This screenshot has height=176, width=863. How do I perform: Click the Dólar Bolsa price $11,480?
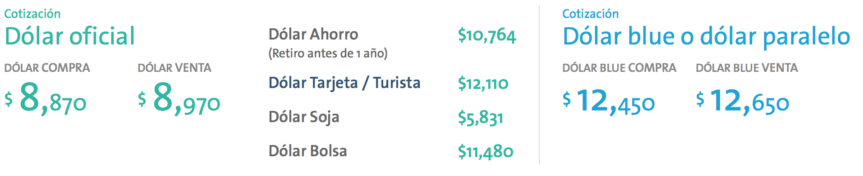pyautogui.click(x=486, y=152)
